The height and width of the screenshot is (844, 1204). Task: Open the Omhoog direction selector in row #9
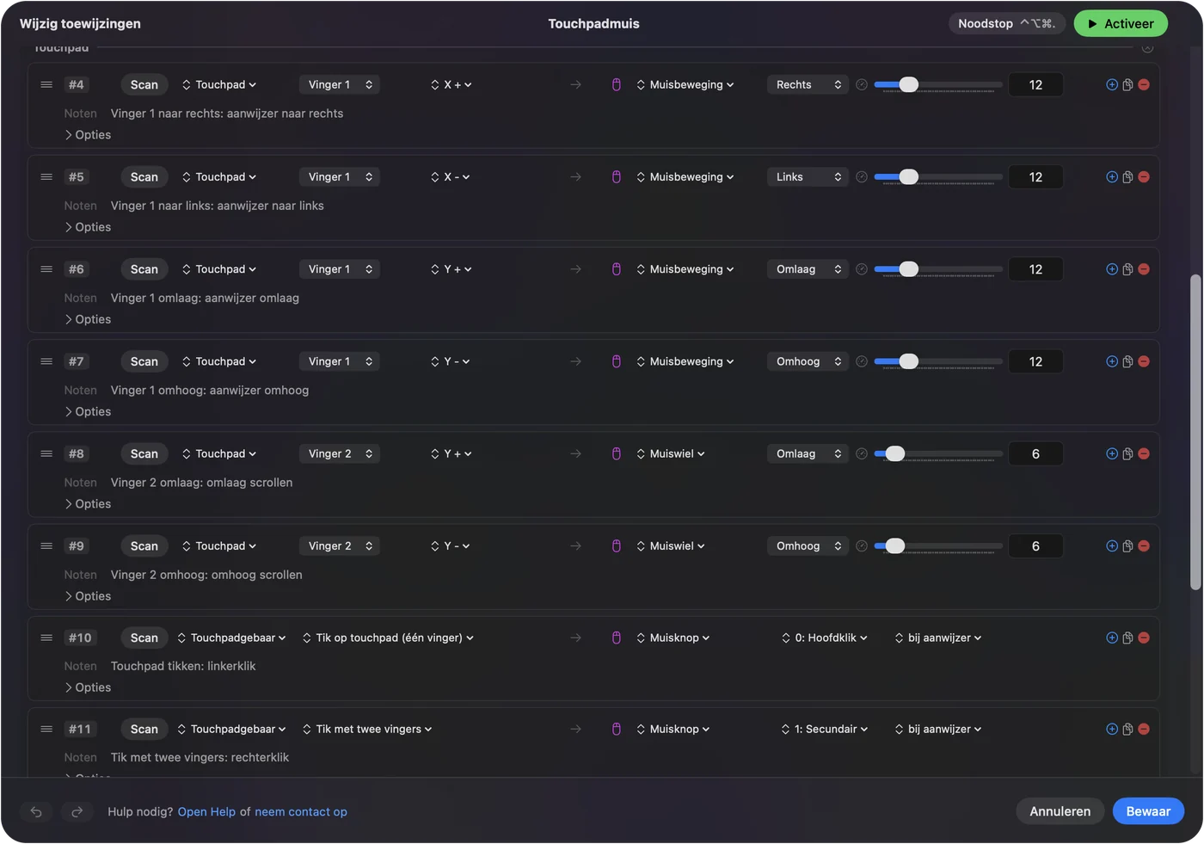pos(808,546)
